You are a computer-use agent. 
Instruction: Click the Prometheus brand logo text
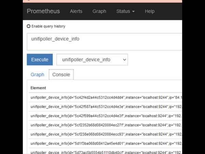pos(43,11)
